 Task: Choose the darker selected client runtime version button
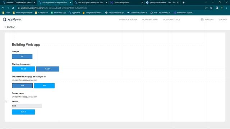(x=48, y=69)
